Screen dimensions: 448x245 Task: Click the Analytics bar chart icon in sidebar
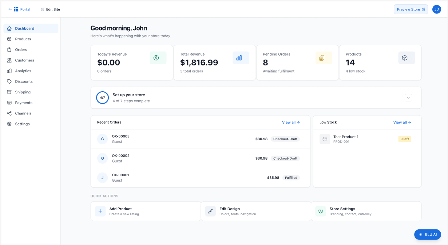pos(9,71)
